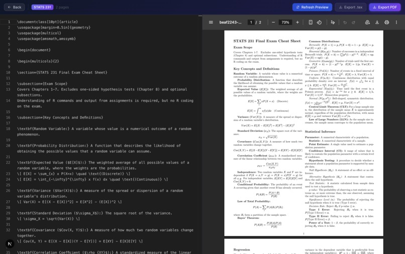Export the document as .tex
Image resolution: width=405 pixels, height=254 pixels.
pos(351,7)
